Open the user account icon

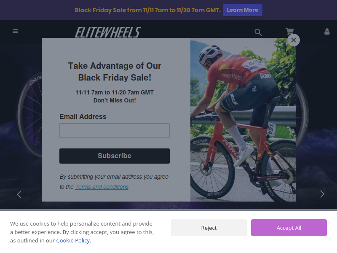click(x=327, y=32)
